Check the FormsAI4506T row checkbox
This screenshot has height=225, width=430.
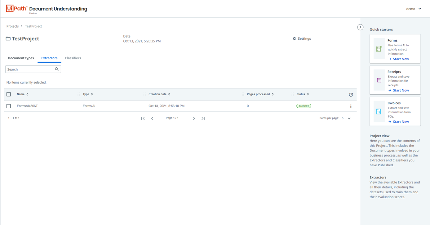coord(9,106)
